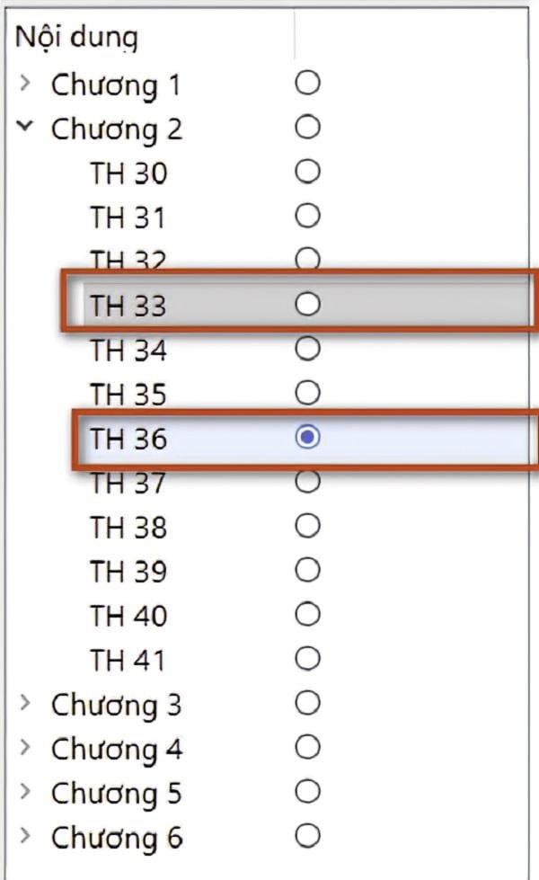Click the TH 40 item label

point(128,616)
